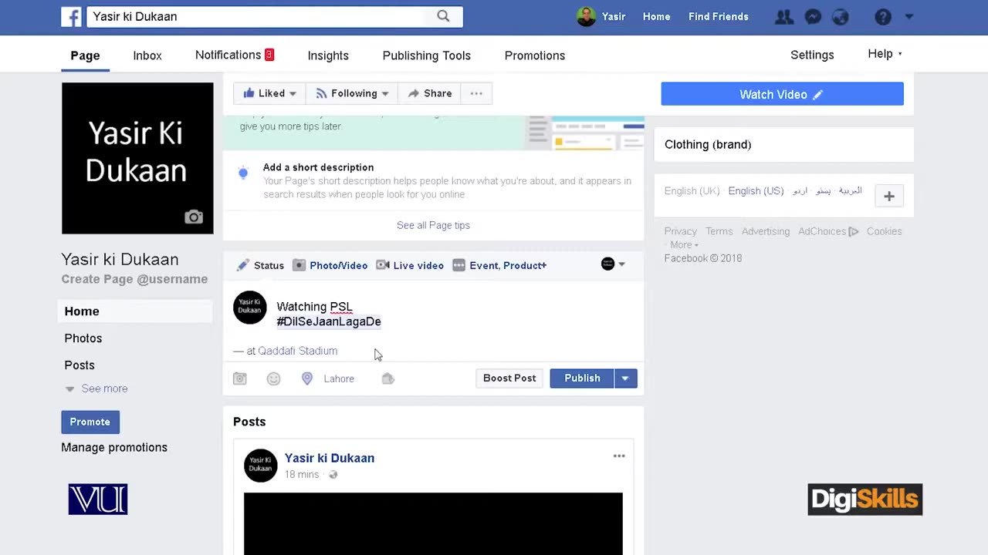Open the post options three-dot menu
This screenshot has height=555, width=988.
click(x=619, y=456)
